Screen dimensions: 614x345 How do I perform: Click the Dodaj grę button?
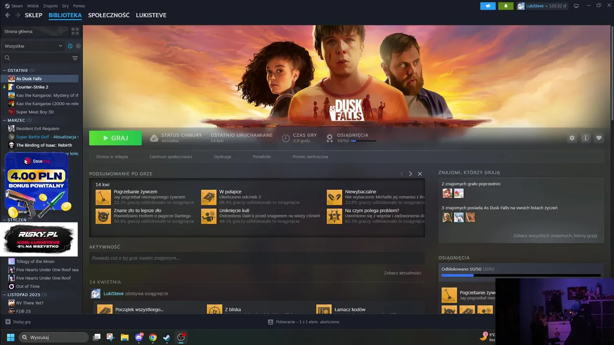tap(18, 322)
